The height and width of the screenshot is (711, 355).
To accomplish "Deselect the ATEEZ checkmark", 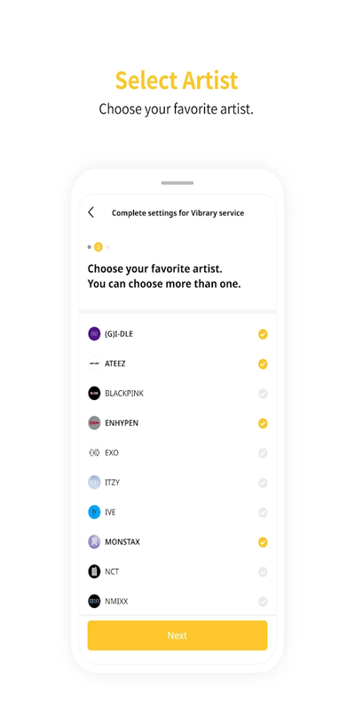I will (263, 364).
